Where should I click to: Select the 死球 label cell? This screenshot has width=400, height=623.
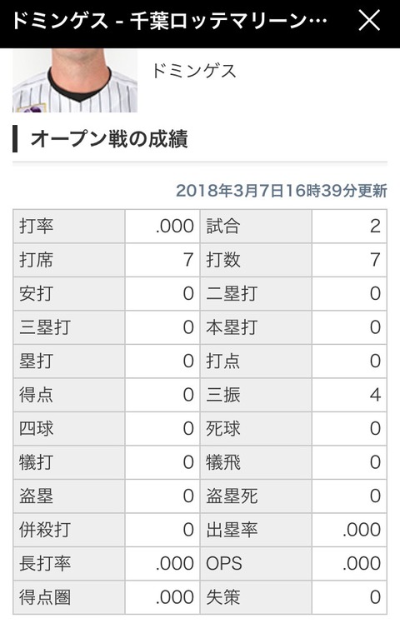(x=256, y=429)
